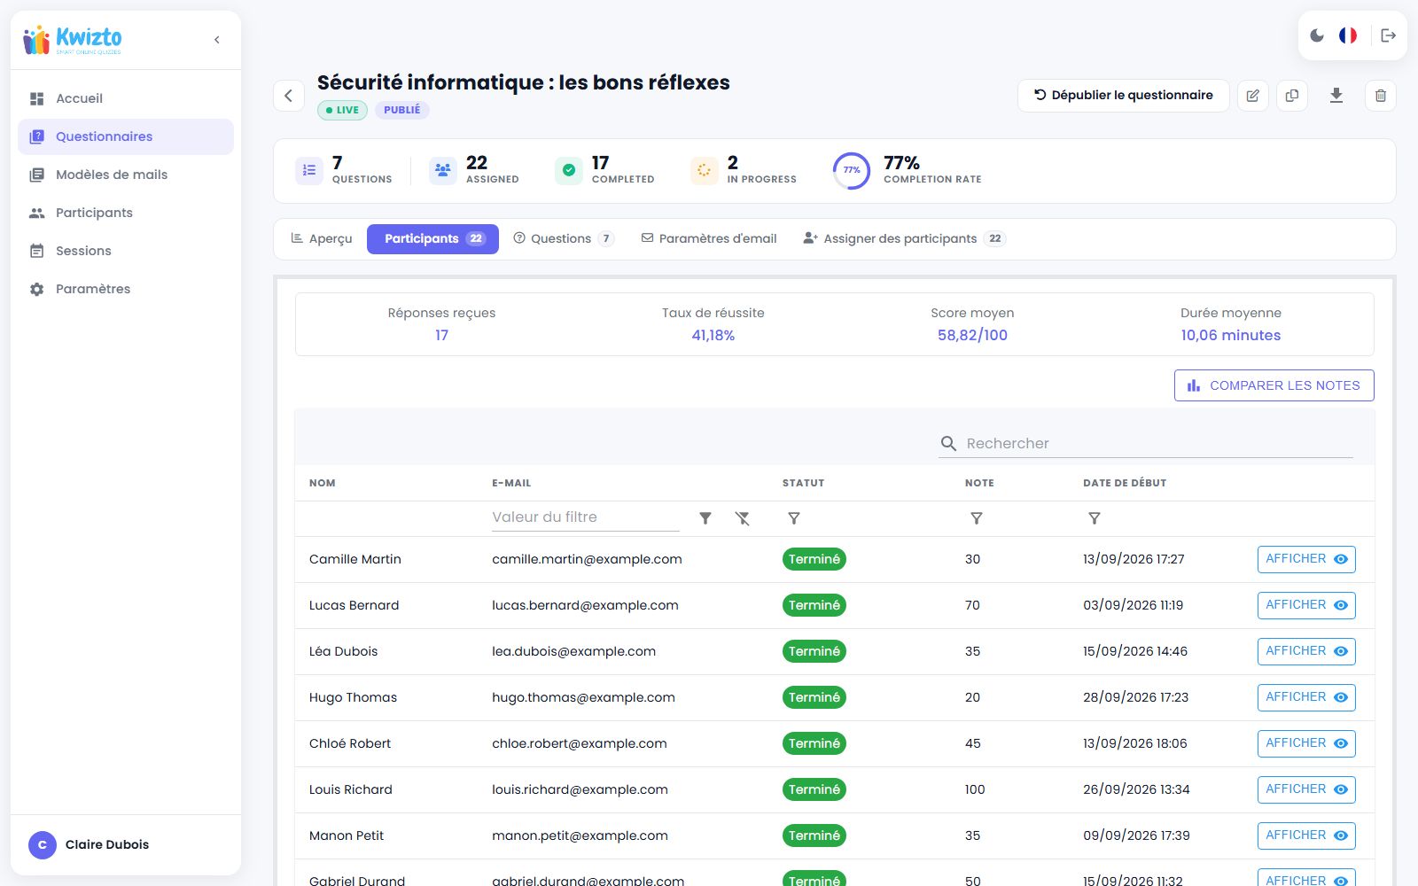
Task: Click AFFICHER for Manon Petit
Action: pyautogui.click(x=1306, y=835)
